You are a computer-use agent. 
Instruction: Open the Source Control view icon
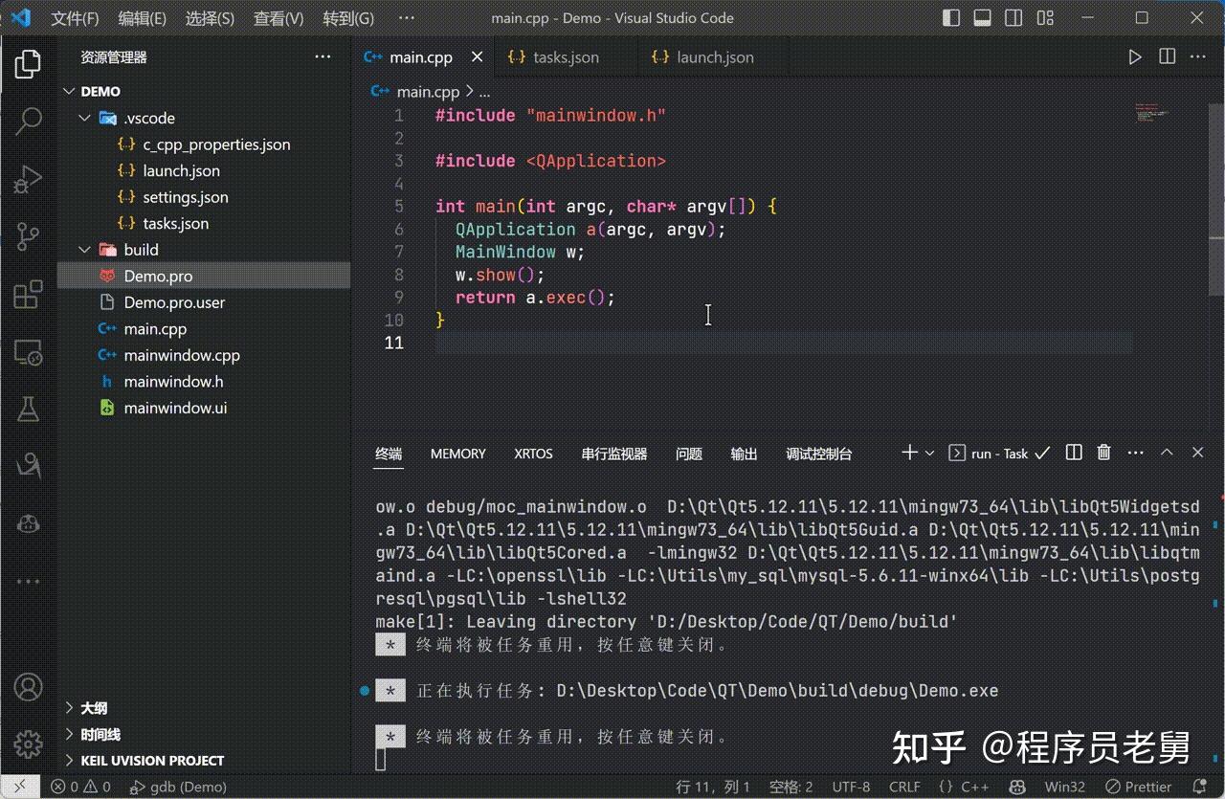pos(28,235)
